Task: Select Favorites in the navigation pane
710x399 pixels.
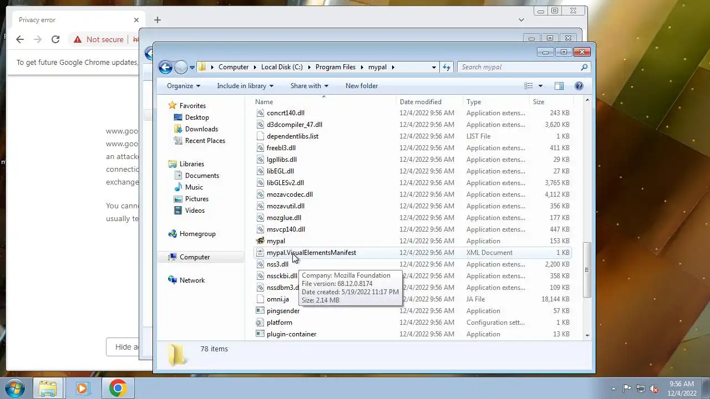Action: point(192,106)
